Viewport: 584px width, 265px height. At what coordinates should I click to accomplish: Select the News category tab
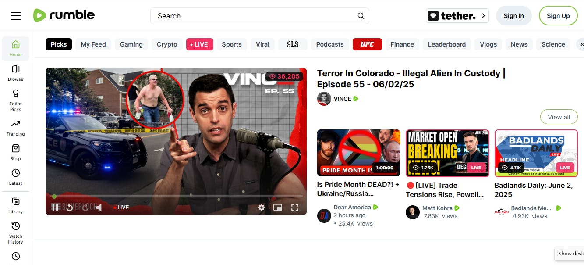tap(519, 44)
